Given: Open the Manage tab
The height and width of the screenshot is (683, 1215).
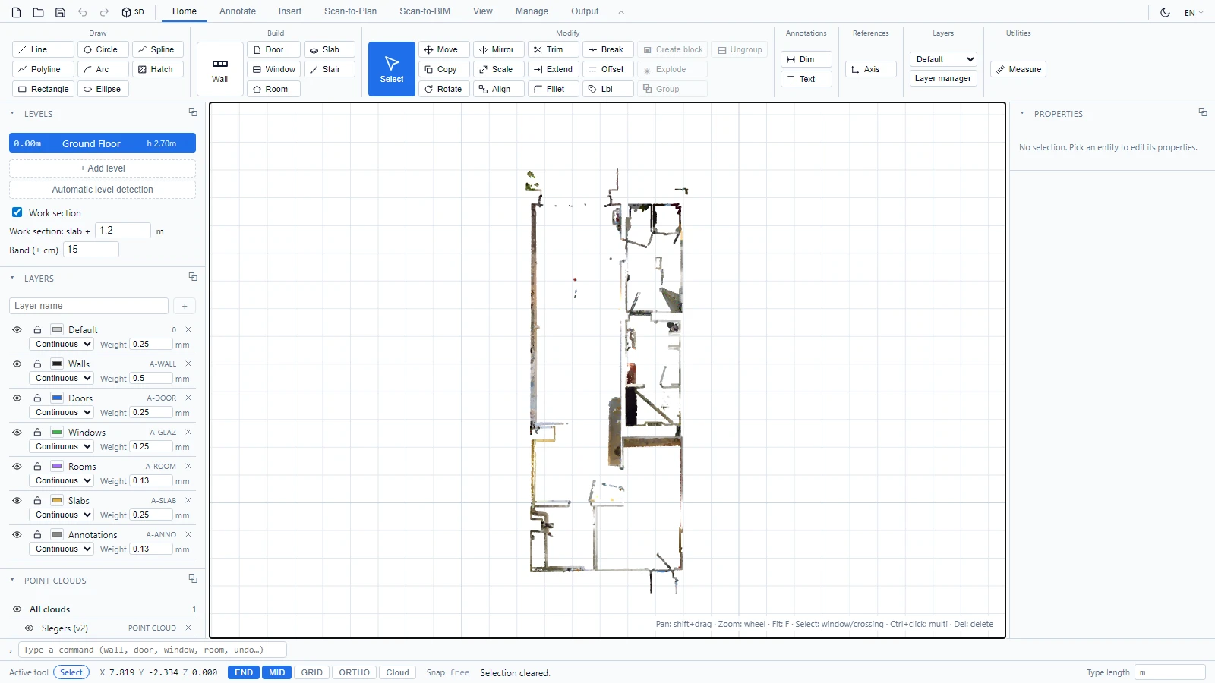Looking at the screenshot, I should coord(532,11).
